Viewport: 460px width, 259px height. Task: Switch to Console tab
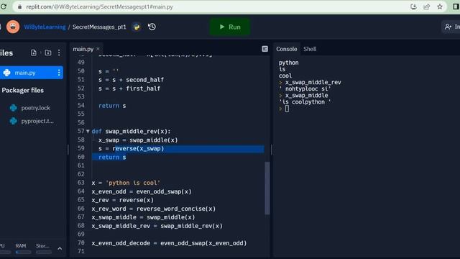click(x=286, y=49)
